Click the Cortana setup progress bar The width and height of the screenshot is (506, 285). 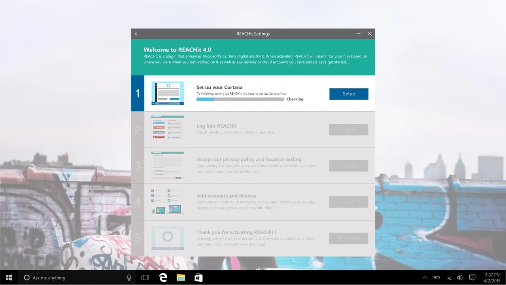click(240, 99)
